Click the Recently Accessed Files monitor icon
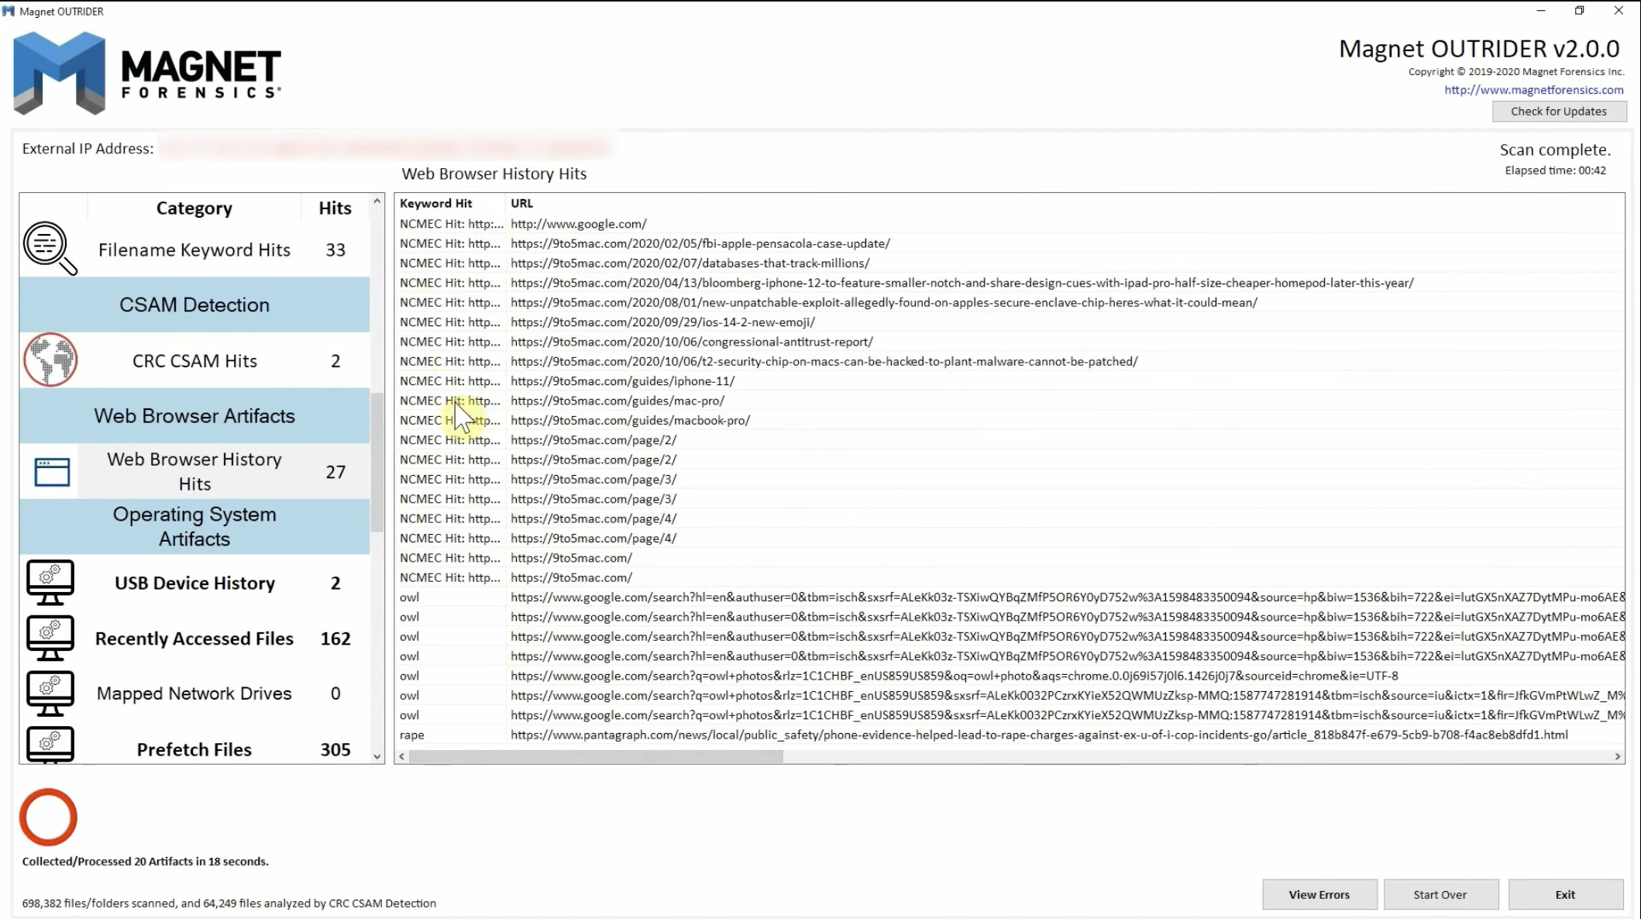 click(50, 638)
